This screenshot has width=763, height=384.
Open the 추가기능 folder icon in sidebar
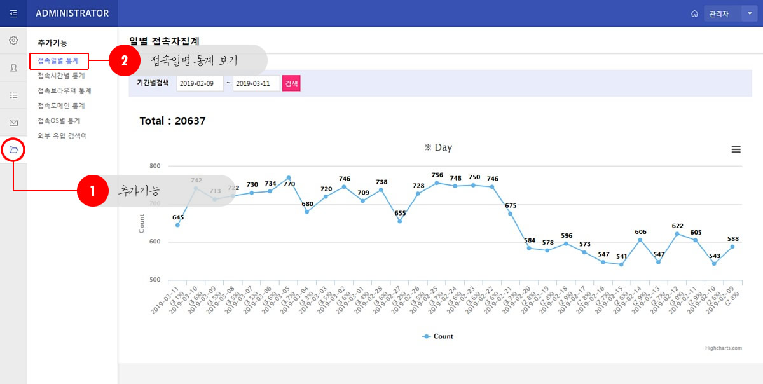(13, 150)
